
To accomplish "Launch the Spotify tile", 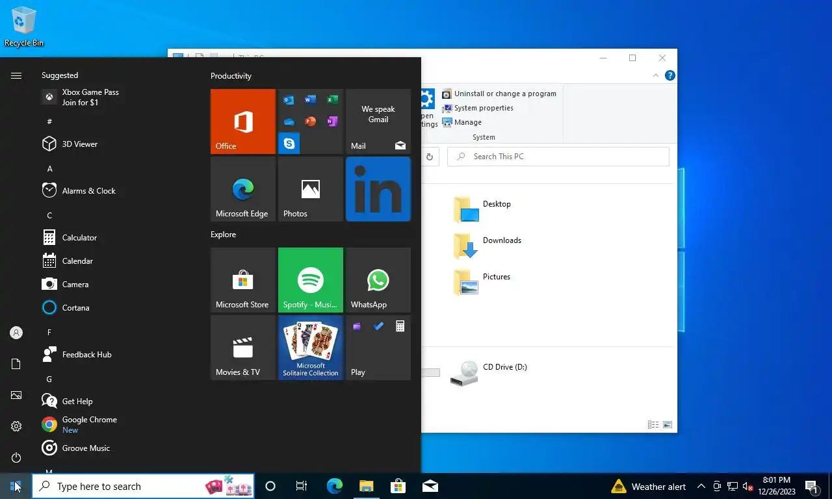I will [x=311, y=280].
